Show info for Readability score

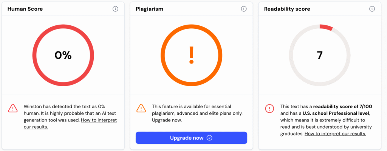372,9
